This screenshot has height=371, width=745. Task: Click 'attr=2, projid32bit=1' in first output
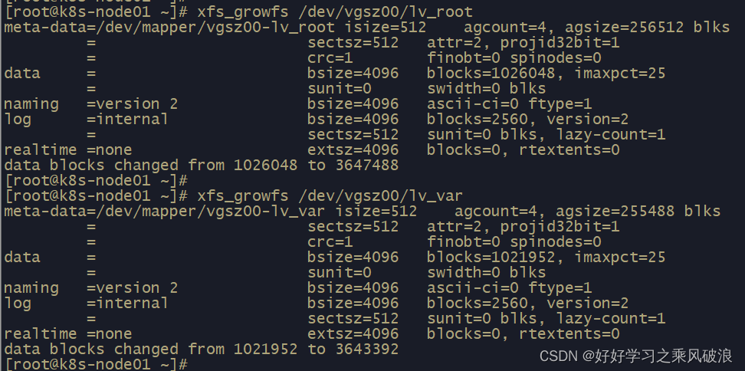pos(523,43)
